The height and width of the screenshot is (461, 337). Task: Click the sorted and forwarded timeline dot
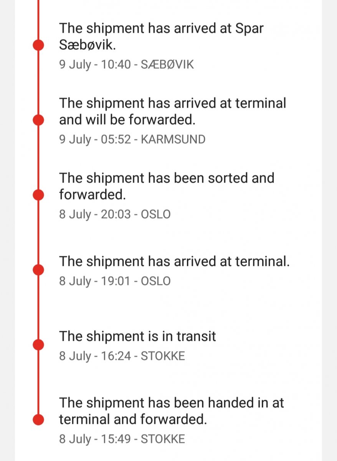pyautogui.click(x=38, y=195)
